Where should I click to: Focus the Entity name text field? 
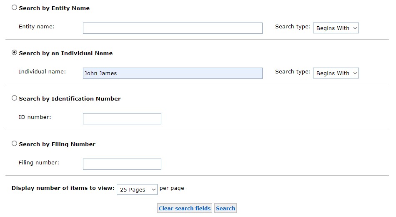(x=173, y=28)
